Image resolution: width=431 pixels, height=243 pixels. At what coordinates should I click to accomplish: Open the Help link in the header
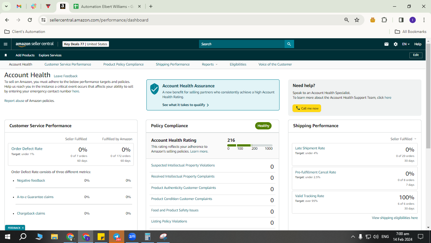coord(418,44)
